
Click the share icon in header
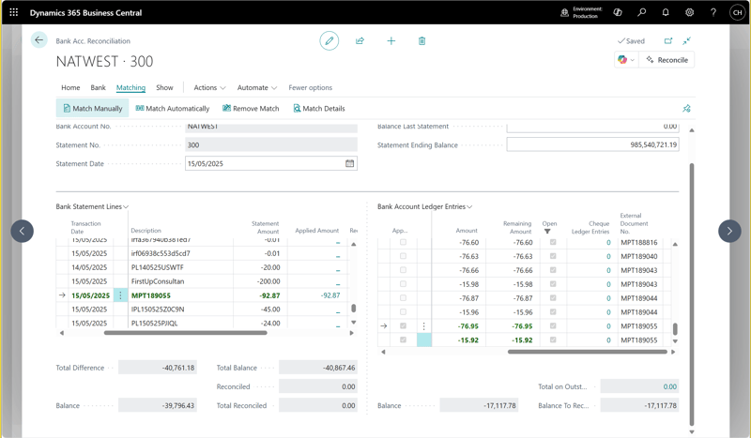[x=360, y=41]
